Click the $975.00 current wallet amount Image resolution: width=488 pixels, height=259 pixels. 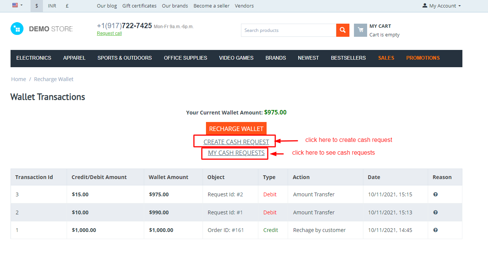point(275,112)
